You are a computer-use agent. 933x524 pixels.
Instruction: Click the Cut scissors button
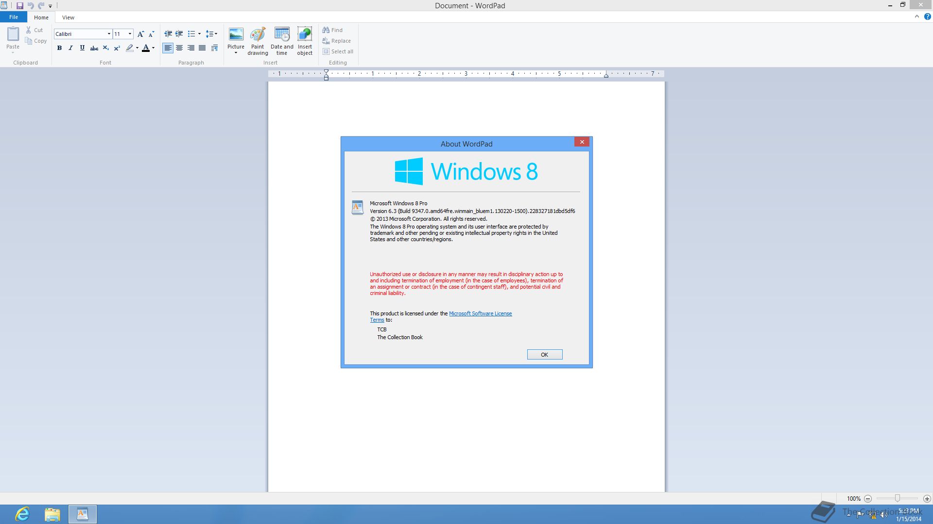[x=35, y=30]
